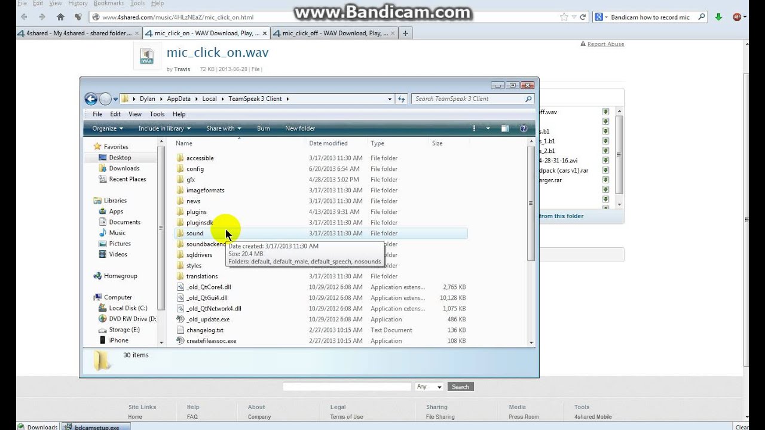Open Downloads in Favorites

(124, 168)
